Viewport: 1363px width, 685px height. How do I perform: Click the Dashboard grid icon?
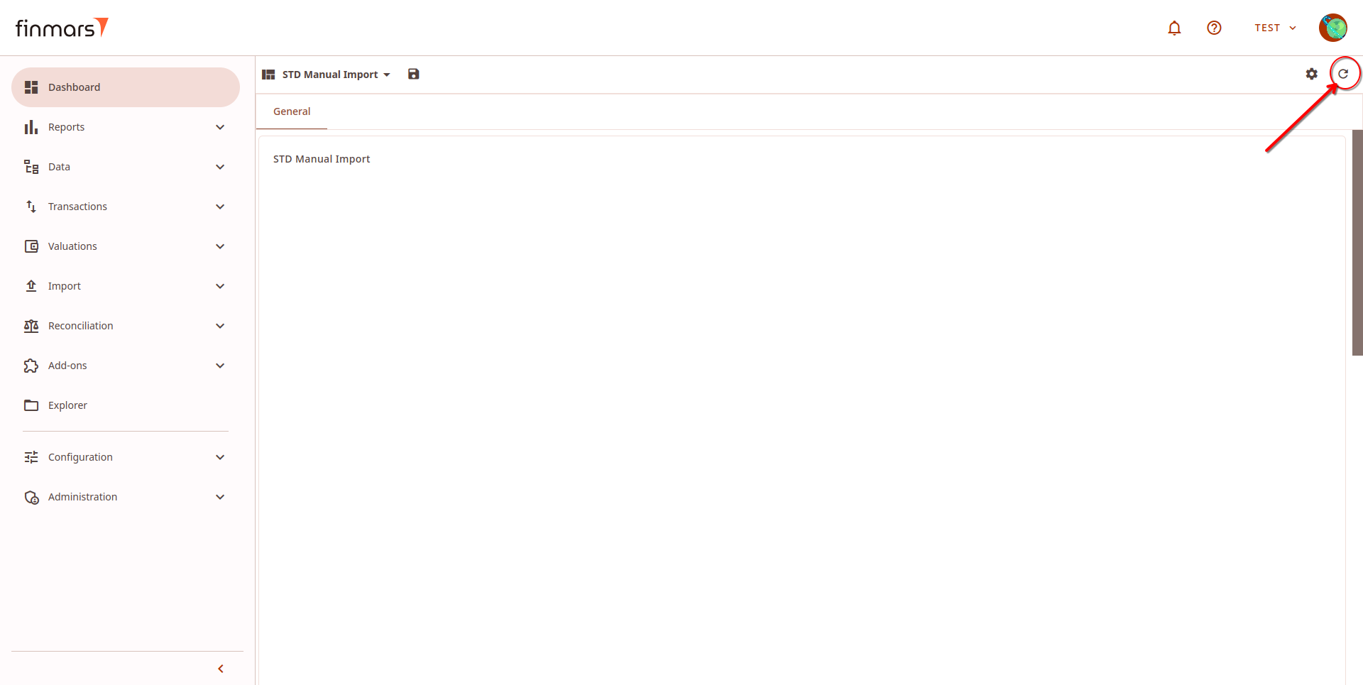(31, 87)
